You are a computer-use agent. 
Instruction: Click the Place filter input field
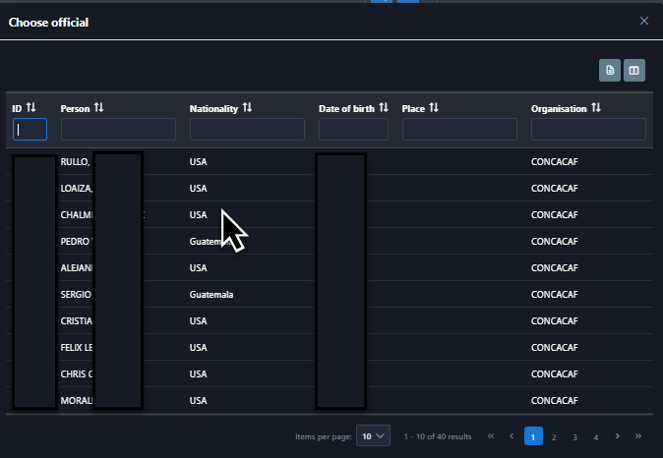click(x=459, y=130)
